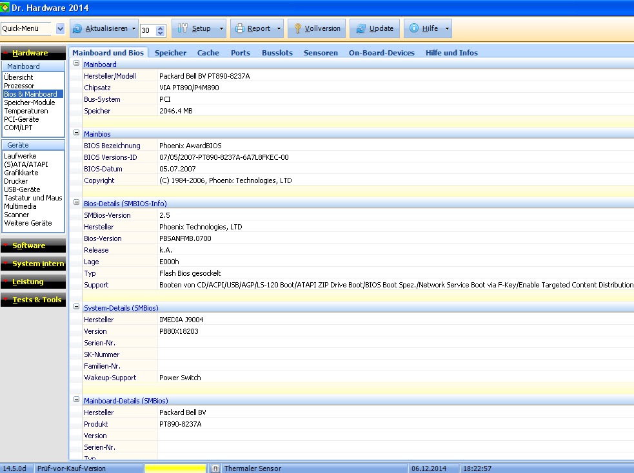Click the Chipsatz value VIA PT890/P4M890

189,88
